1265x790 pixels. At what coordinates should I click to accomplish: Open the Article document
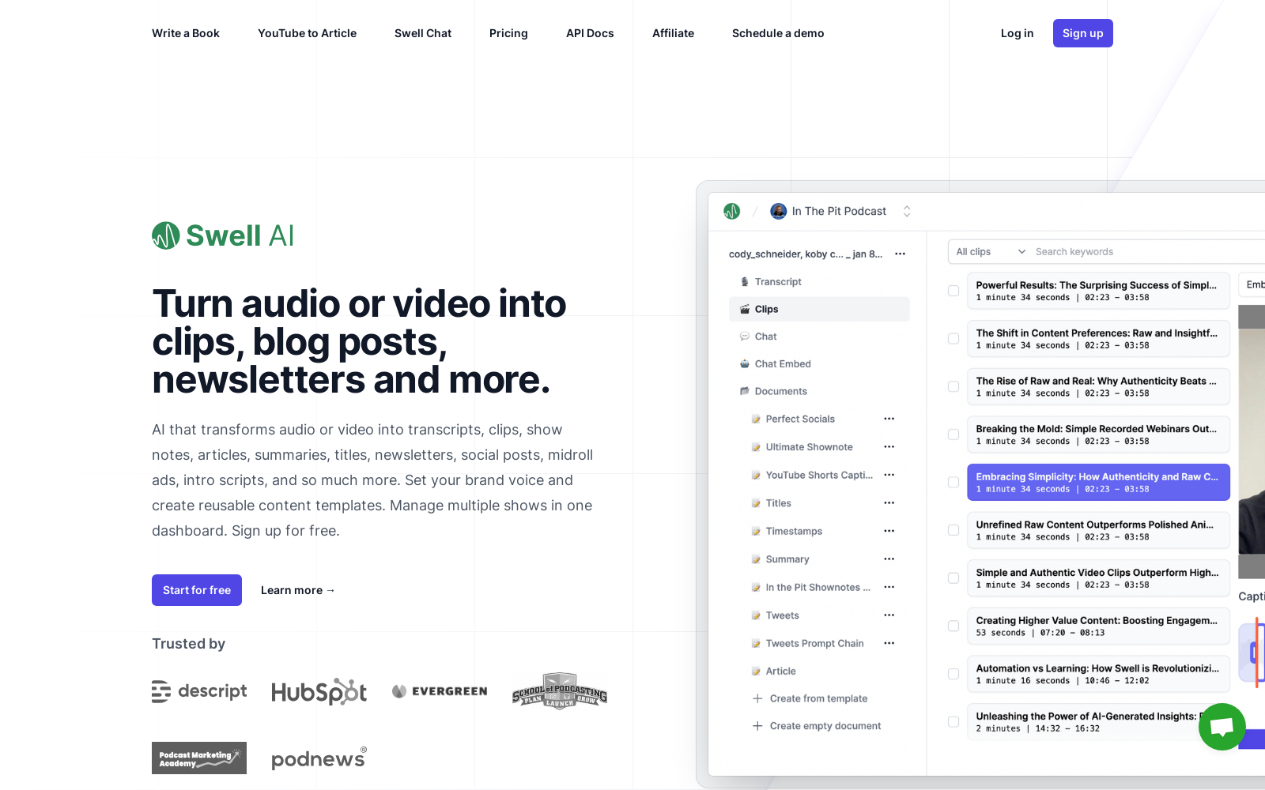(x=780, y=671)
